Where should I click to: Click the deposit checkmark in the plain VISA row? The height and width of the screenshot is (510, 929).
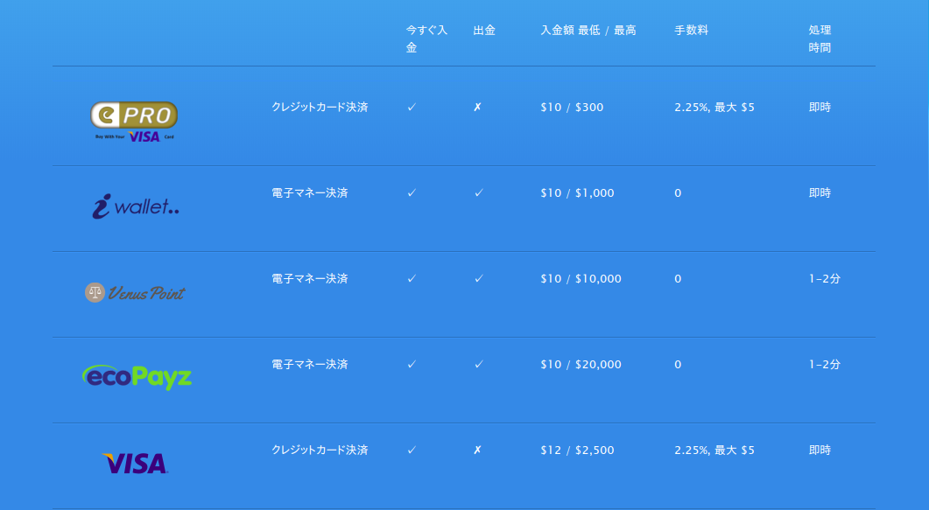tap(412, 451)
